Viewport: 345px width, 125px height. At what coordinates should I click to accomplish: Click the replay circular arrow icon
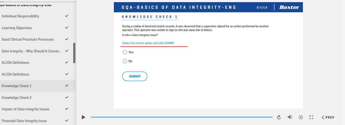click(279, 117)
